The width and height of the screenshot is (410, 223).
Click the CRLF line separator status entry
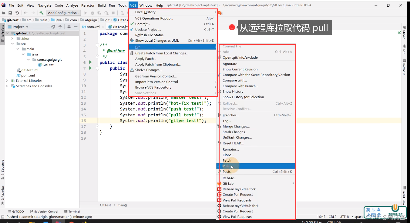(332, 217)
